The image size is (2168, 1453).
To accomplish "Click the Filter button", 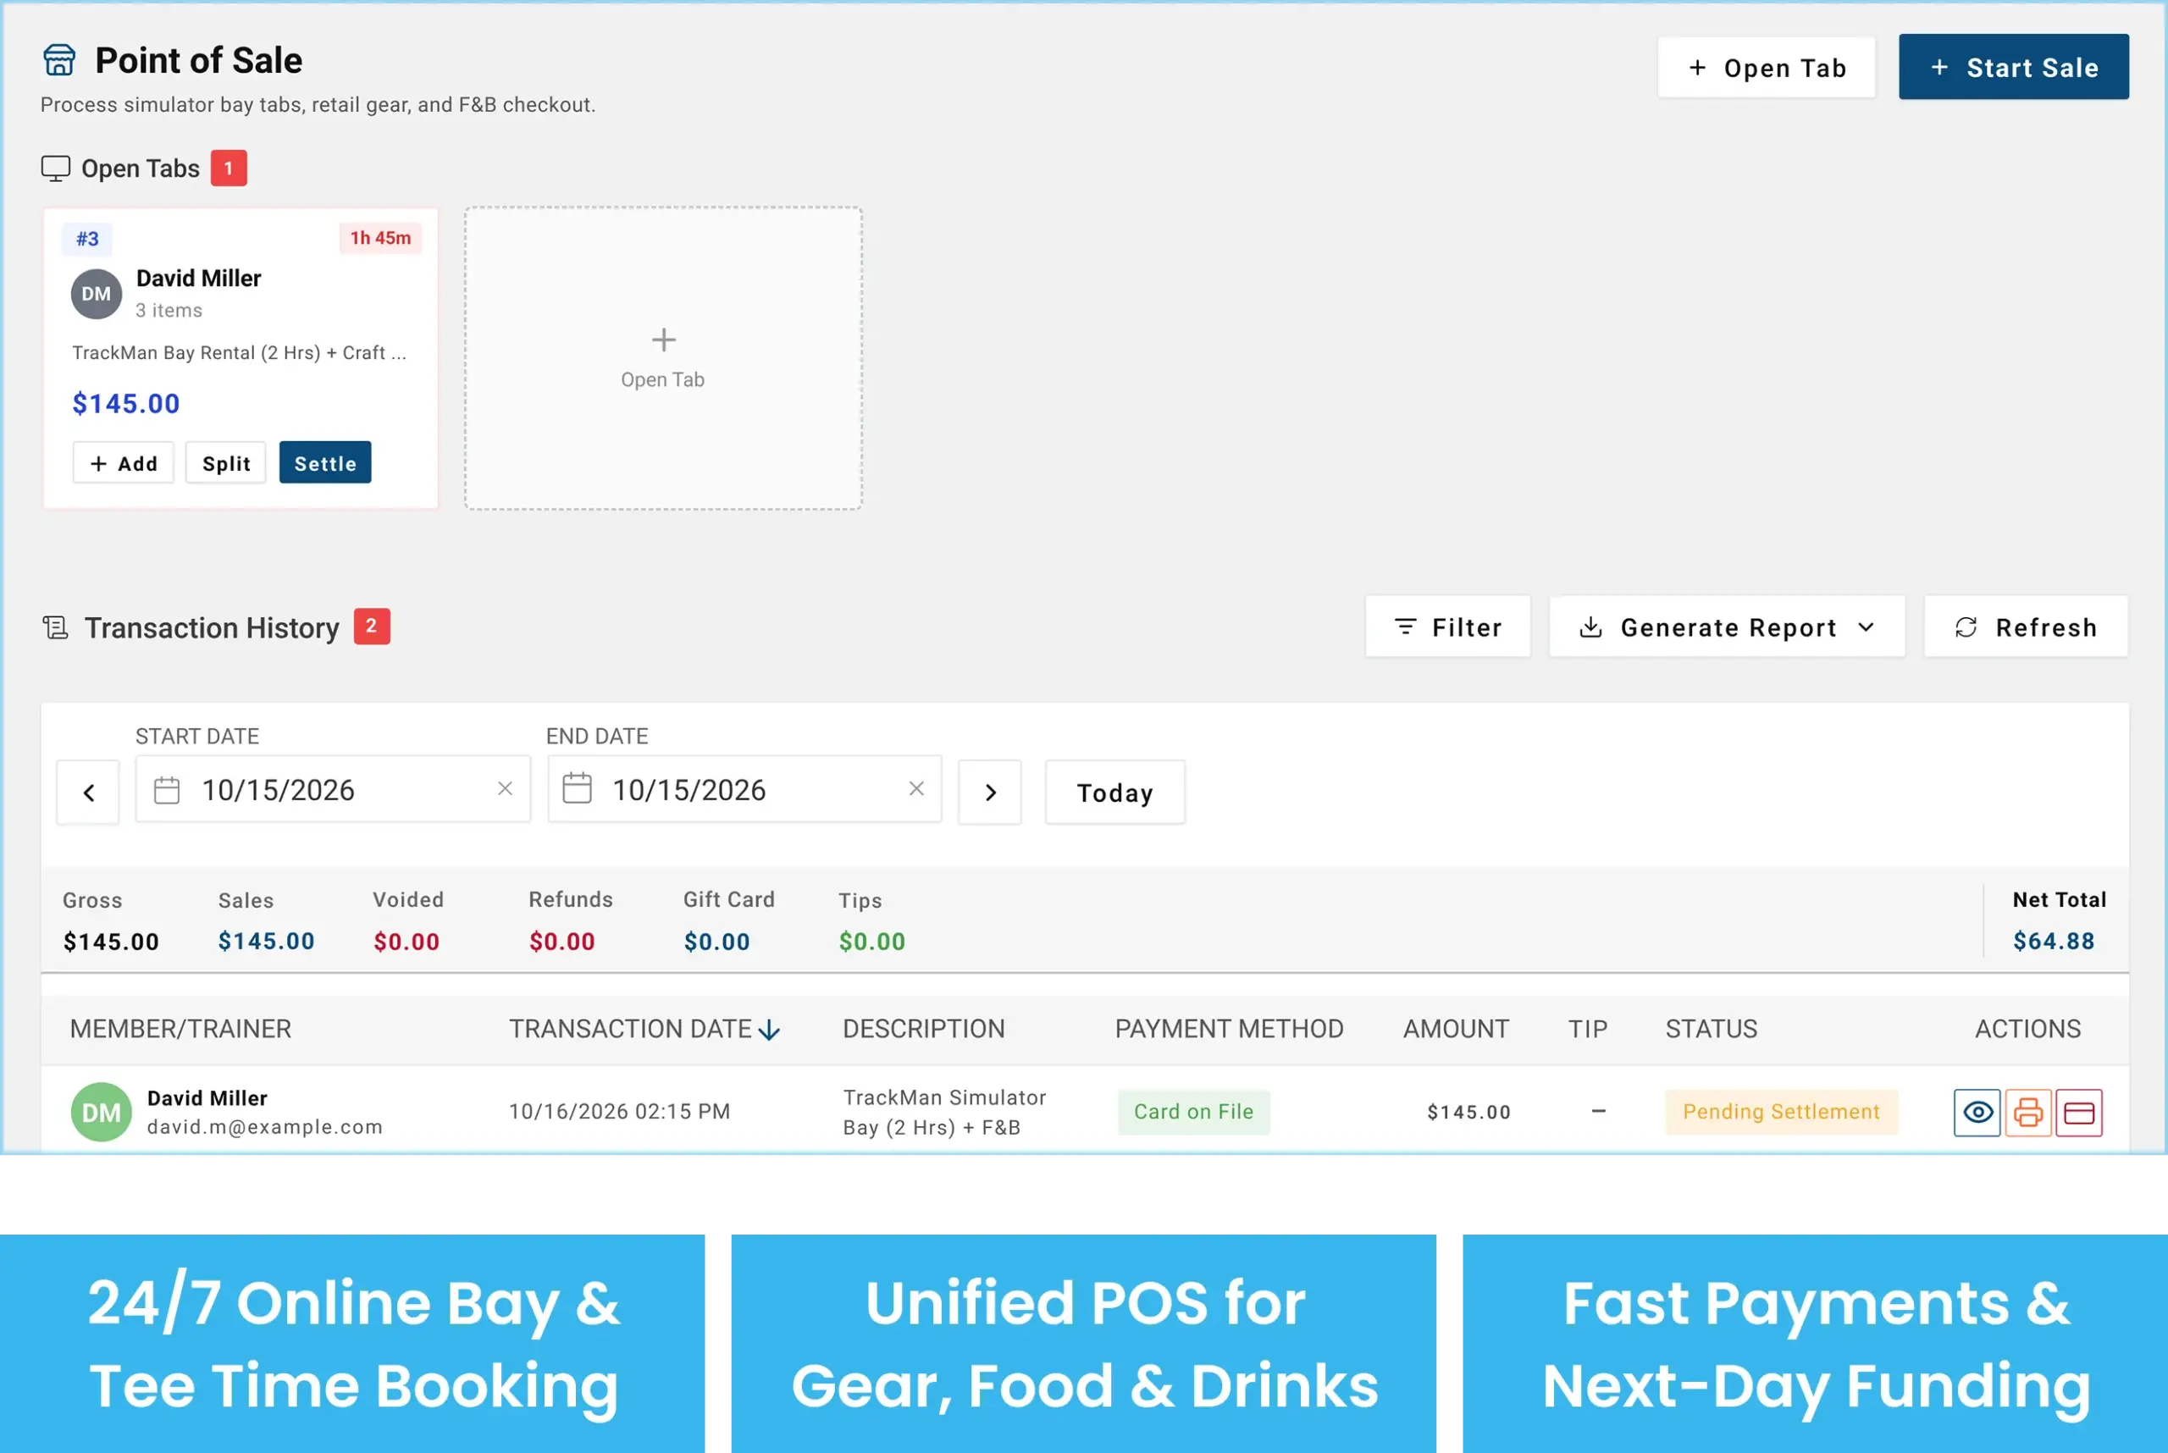I will click(1448, 627).
